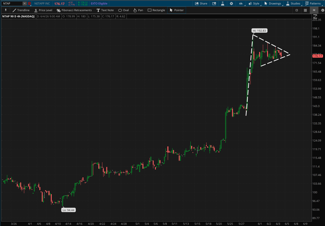Switch to single chart layout view

(297, 10)
